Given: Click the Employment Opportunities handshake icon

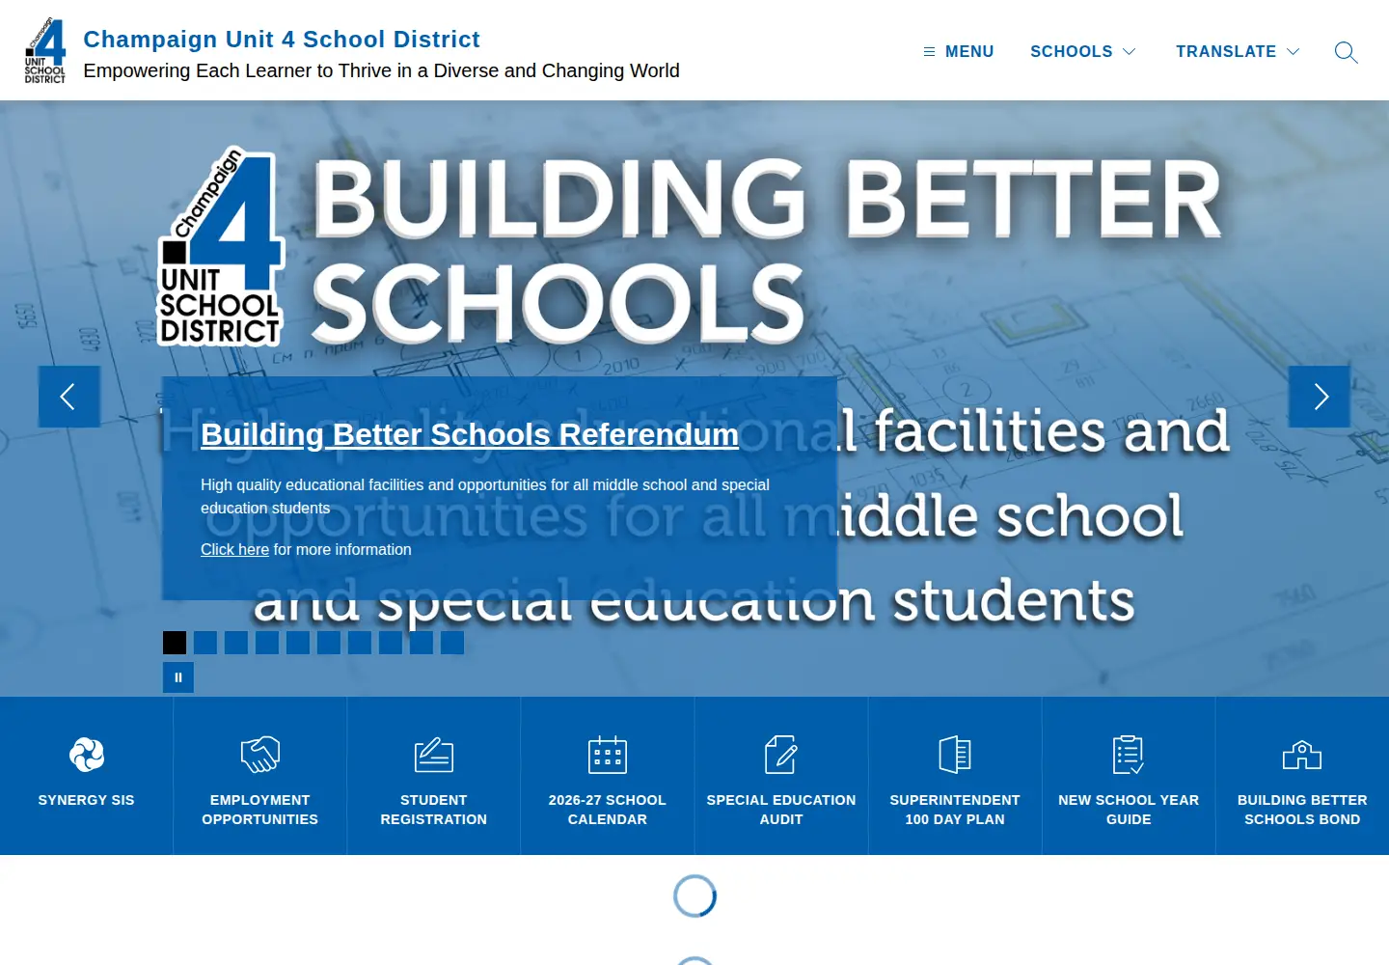Looking at the screenshot, I should (260, 755).
